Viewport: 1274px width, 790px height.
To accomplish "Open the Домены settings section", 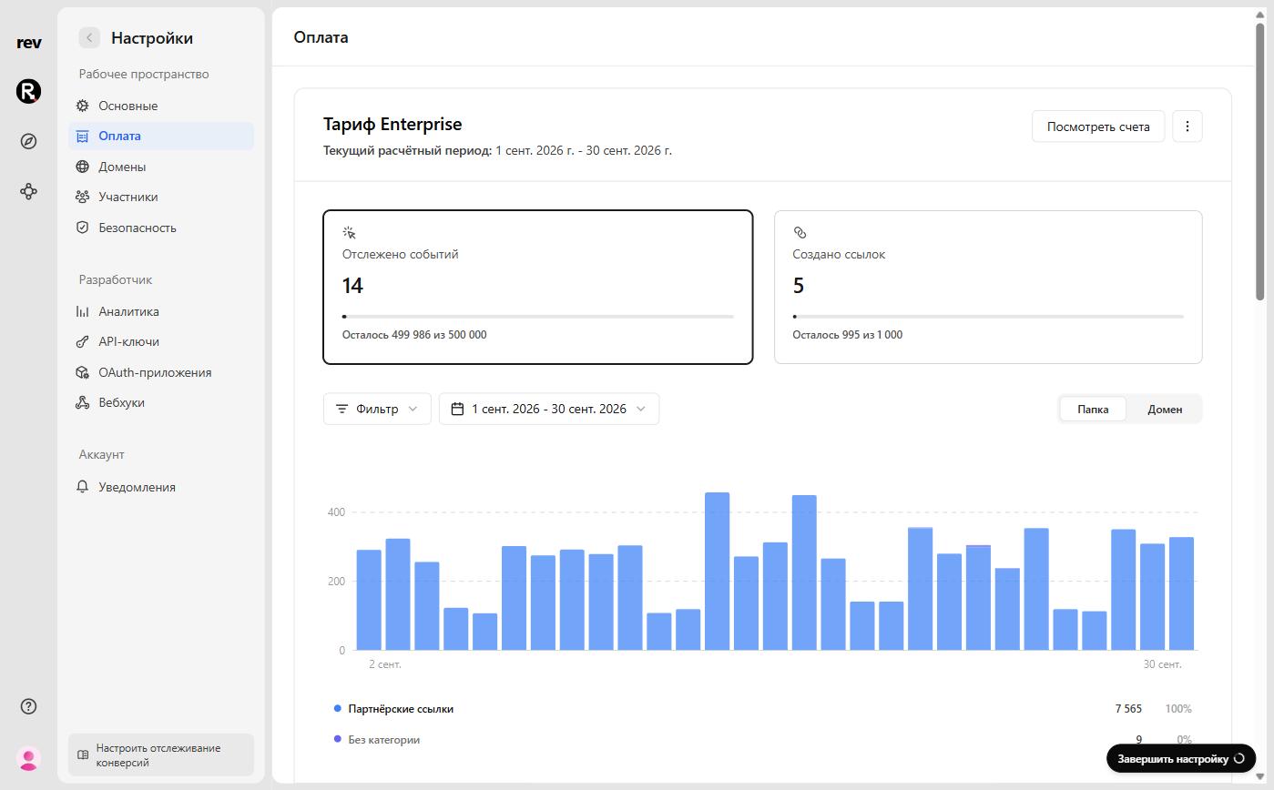I will coord(161,167).
